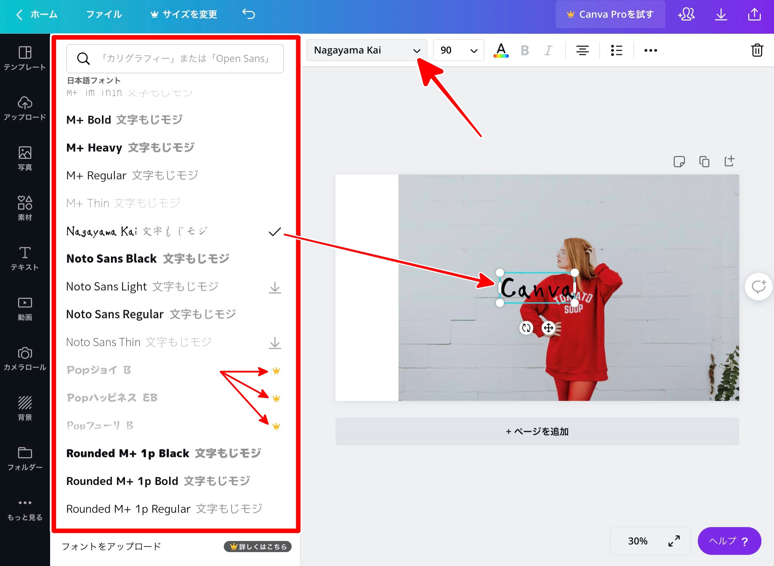
Task: Click the move handle under text
Action: pos(548,328)
